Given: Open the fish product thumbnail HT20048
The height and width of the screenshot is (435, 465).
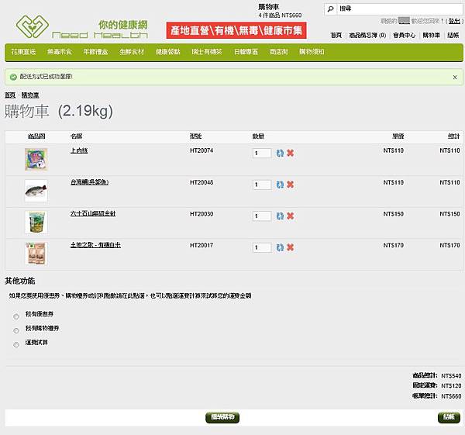Looking at the screenshot, I should [x=36, y=191].
